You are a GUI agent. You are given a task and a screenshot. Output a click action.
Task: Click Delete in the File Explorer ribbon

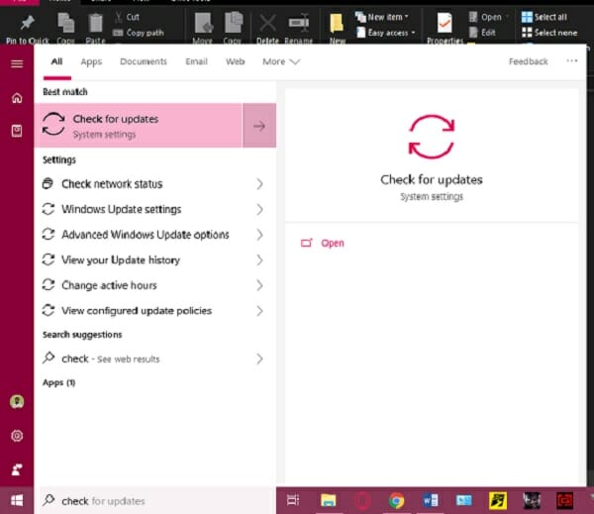267,29
